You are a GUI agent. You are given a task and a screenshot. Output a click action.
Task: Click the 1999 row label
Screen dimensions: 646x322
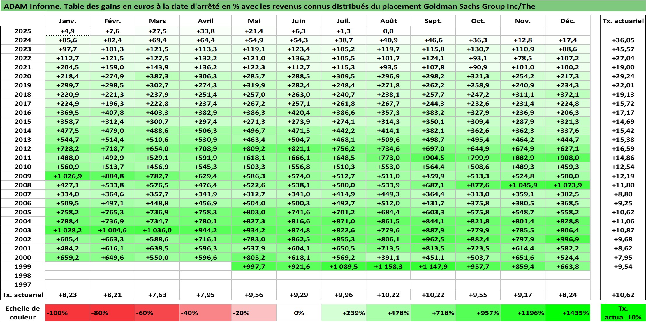[x=23, y=266]
